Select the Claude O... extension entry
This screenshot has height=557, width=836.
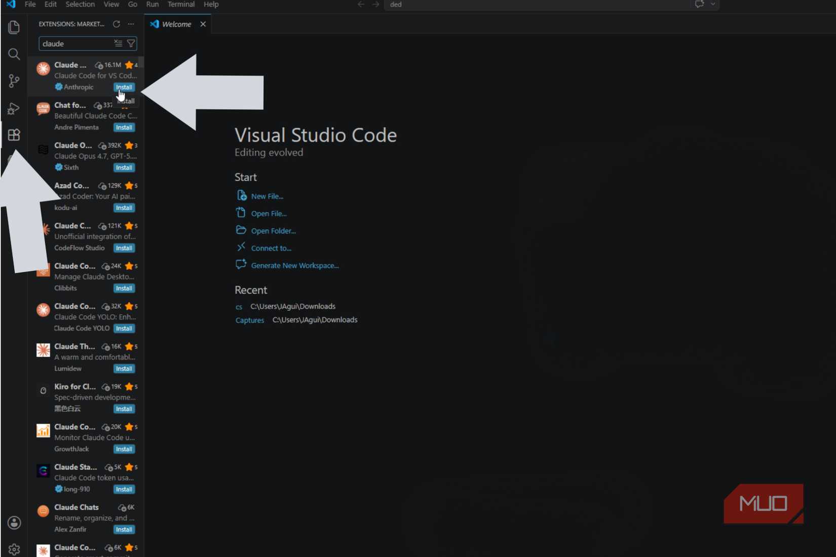[x=86, y=156]
